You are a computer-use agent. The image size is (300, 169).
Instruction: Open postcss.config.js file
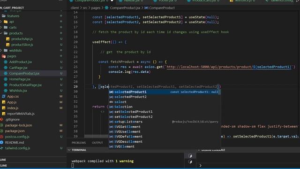pos(17,137)
